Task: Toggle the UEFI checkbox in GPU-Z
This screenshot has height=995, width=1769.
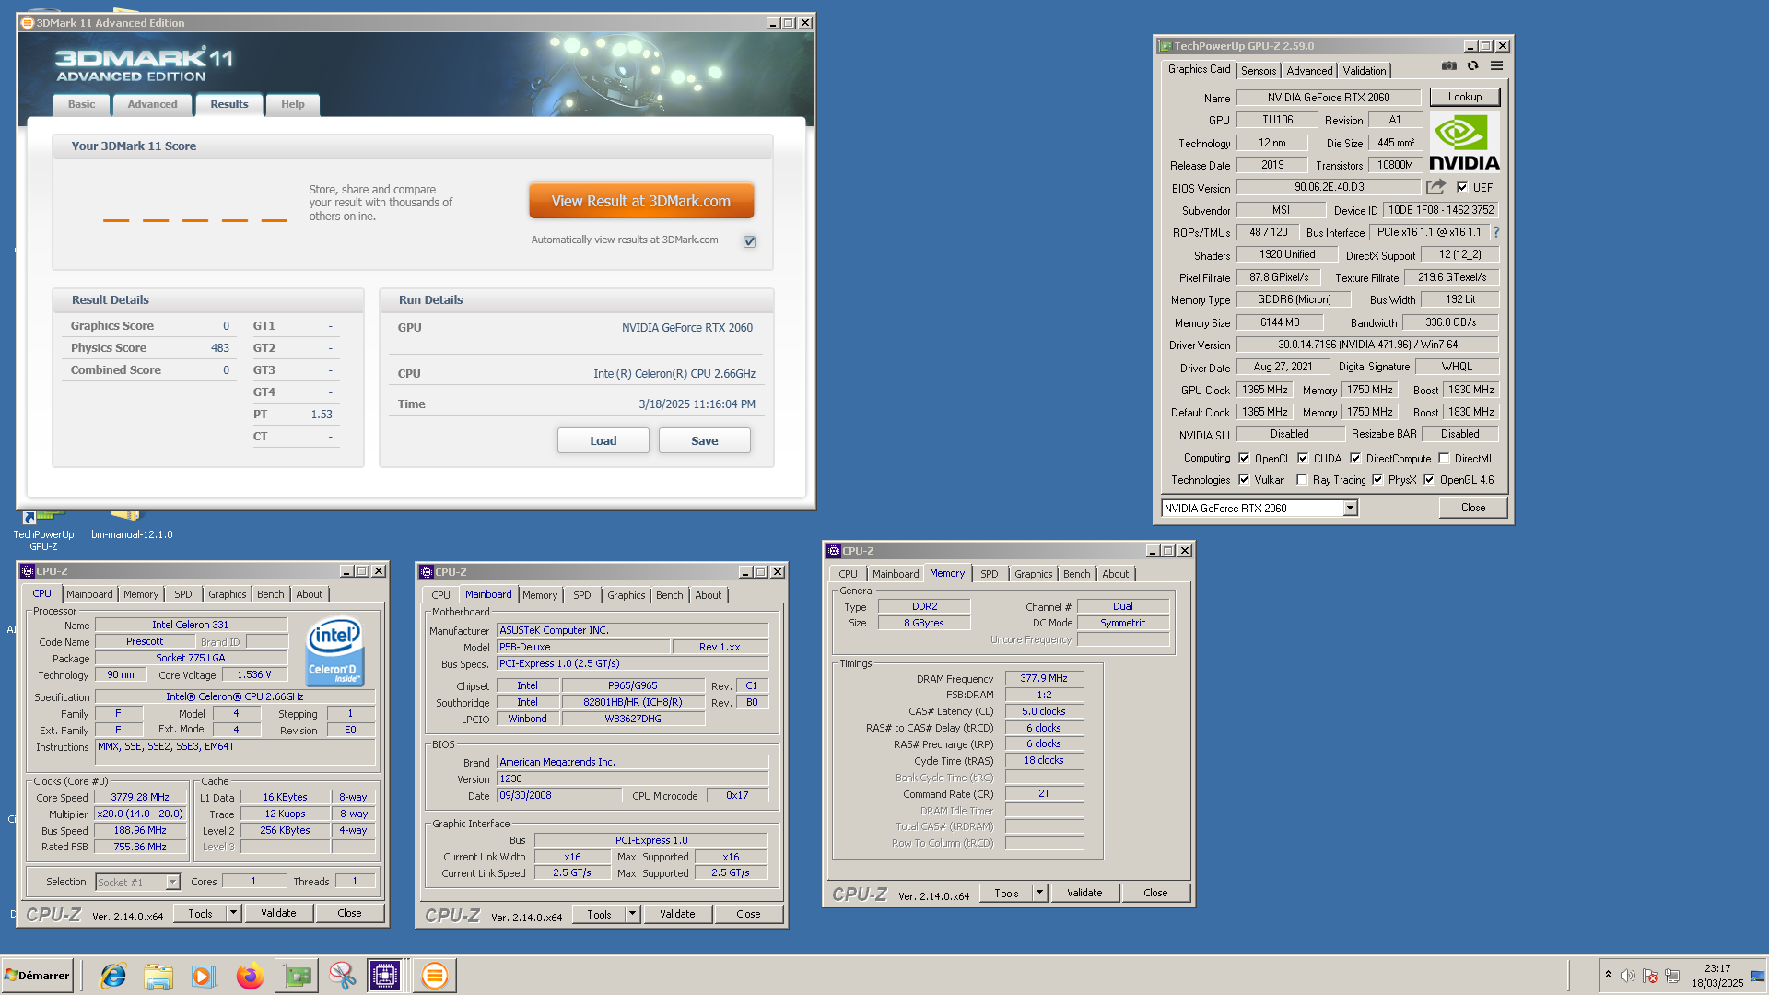Action: (x=1461, y=188)
